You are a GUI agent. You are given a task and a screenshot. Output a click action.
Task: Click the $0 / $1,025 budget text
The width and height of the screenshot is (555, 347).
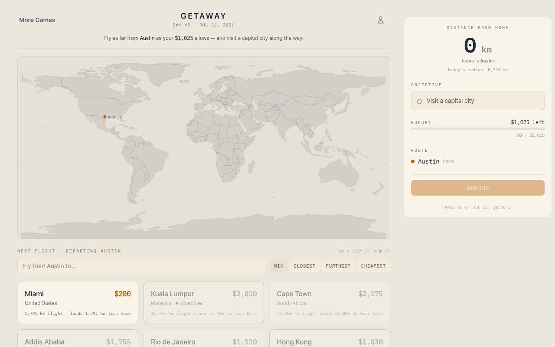[531, 135]
